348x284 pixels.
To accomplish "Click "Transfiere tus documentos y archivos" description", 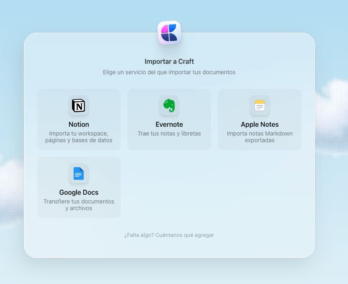I will [79, 205].
